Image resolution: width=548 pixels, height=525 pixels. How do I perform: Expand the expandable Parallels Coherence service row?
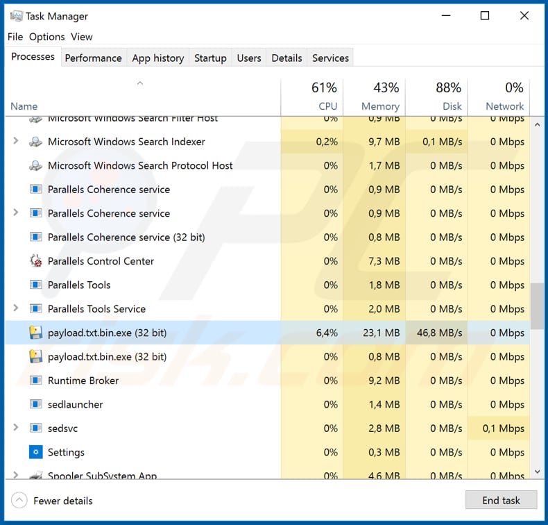pyautogui.click(x=16, y=212)
